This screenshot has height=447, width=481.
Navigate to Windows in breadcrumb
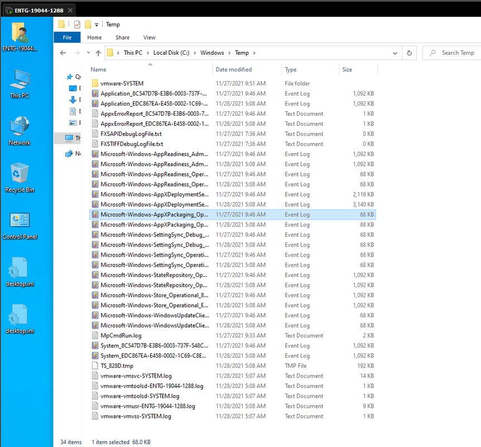click(x=212, y=53)
